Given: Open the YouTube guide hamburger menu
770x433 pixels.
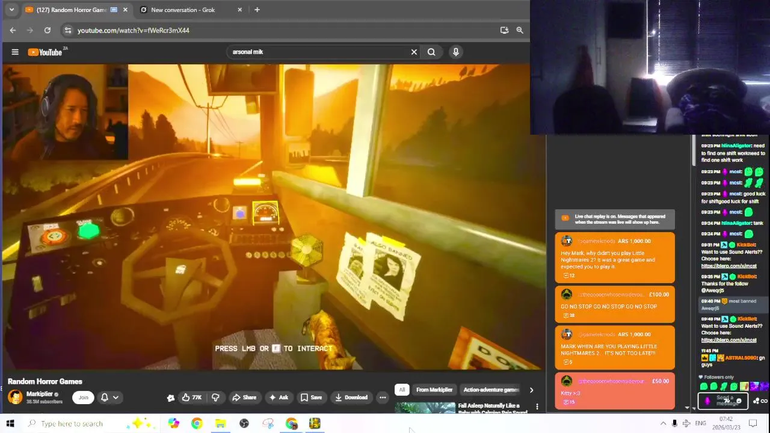Looking at the screenshot, I should (15, 52).
